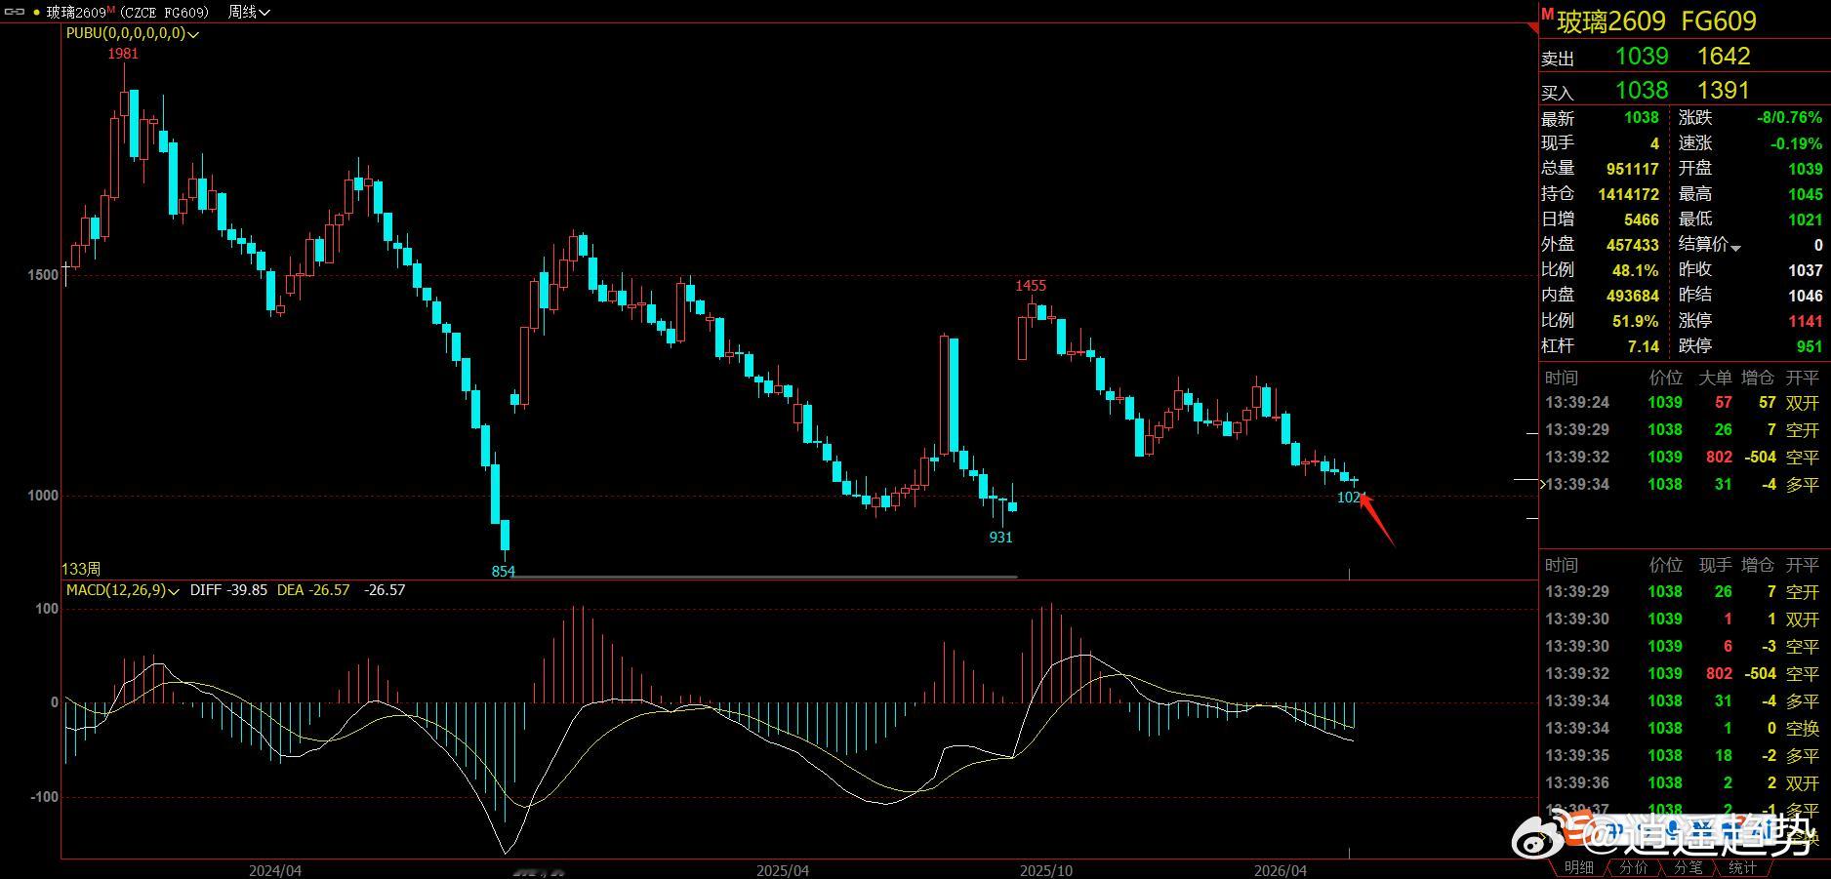
Task: Open the 周线 period dropdown
Action: 249,12
